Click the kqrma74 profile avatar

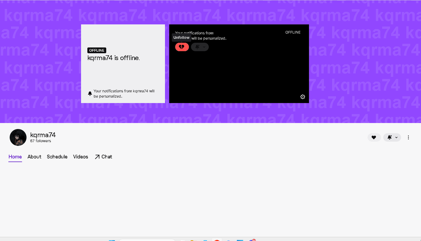tap(18, 137)
